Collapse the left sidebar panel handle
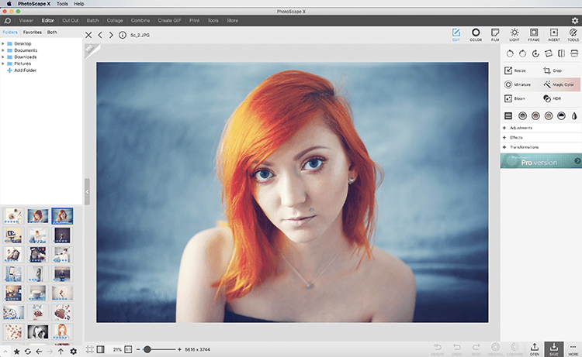This screenshot has width=582, height=357. [x=87, y=191]
